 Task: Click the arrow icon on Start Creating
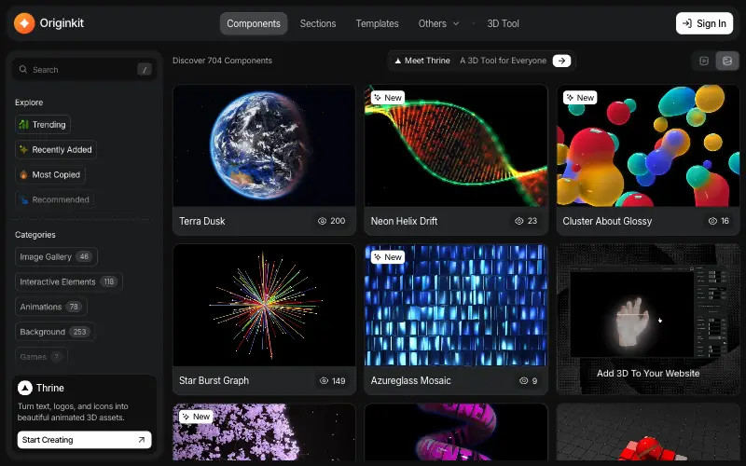pyautogui.click(x=142, y=440)
